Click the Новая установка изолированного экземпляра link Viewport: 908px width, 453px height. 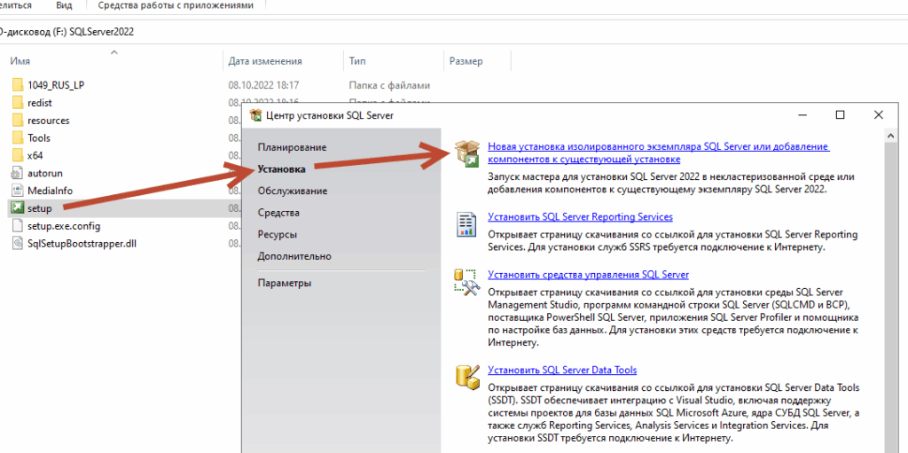click(x=659, y=153)
